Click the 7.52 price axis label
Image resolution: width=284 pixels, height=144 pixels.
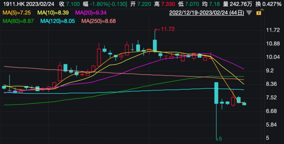pyautogui.click(x=271, y=98)
